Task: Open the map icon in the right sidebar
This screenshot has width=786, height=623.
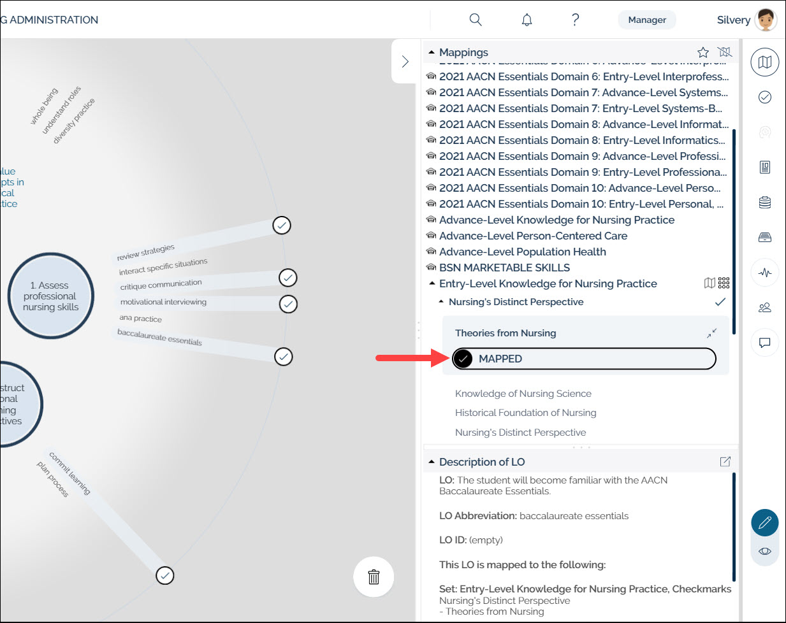Action: (765, 62)
